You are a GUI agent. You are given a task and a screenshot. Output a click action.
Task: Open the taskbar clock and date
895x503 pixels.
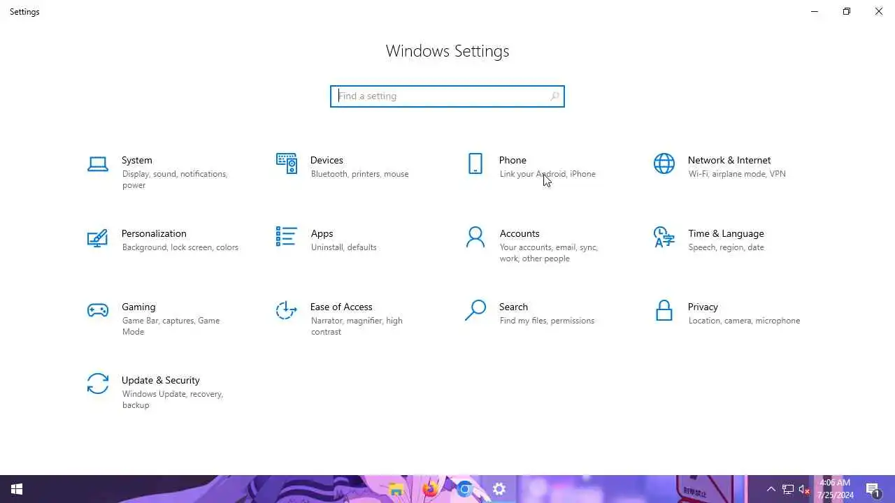tap(835, 489)
